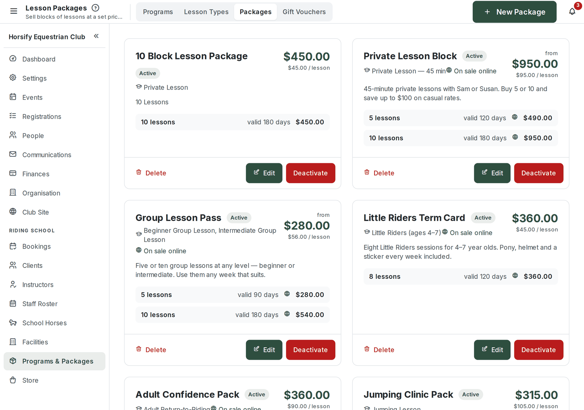This screenshot has width=584, height=410.
Task: Click the Bookings calendar icon
Action: (x=13, y=246)
